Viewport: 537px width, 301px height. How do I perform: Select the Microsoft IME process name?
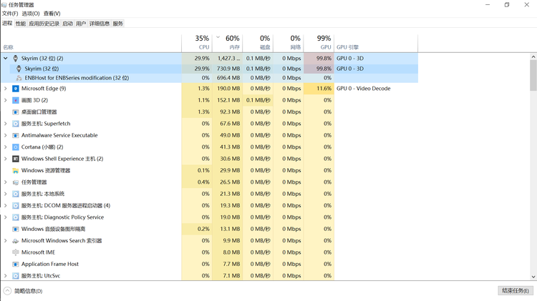tap(39, 252)
